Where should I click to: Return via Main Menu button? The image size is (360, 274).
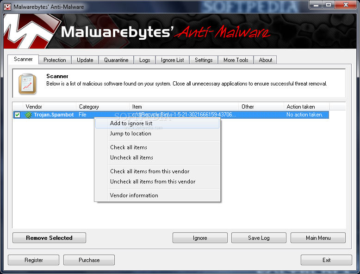click(x=318, y=238)
